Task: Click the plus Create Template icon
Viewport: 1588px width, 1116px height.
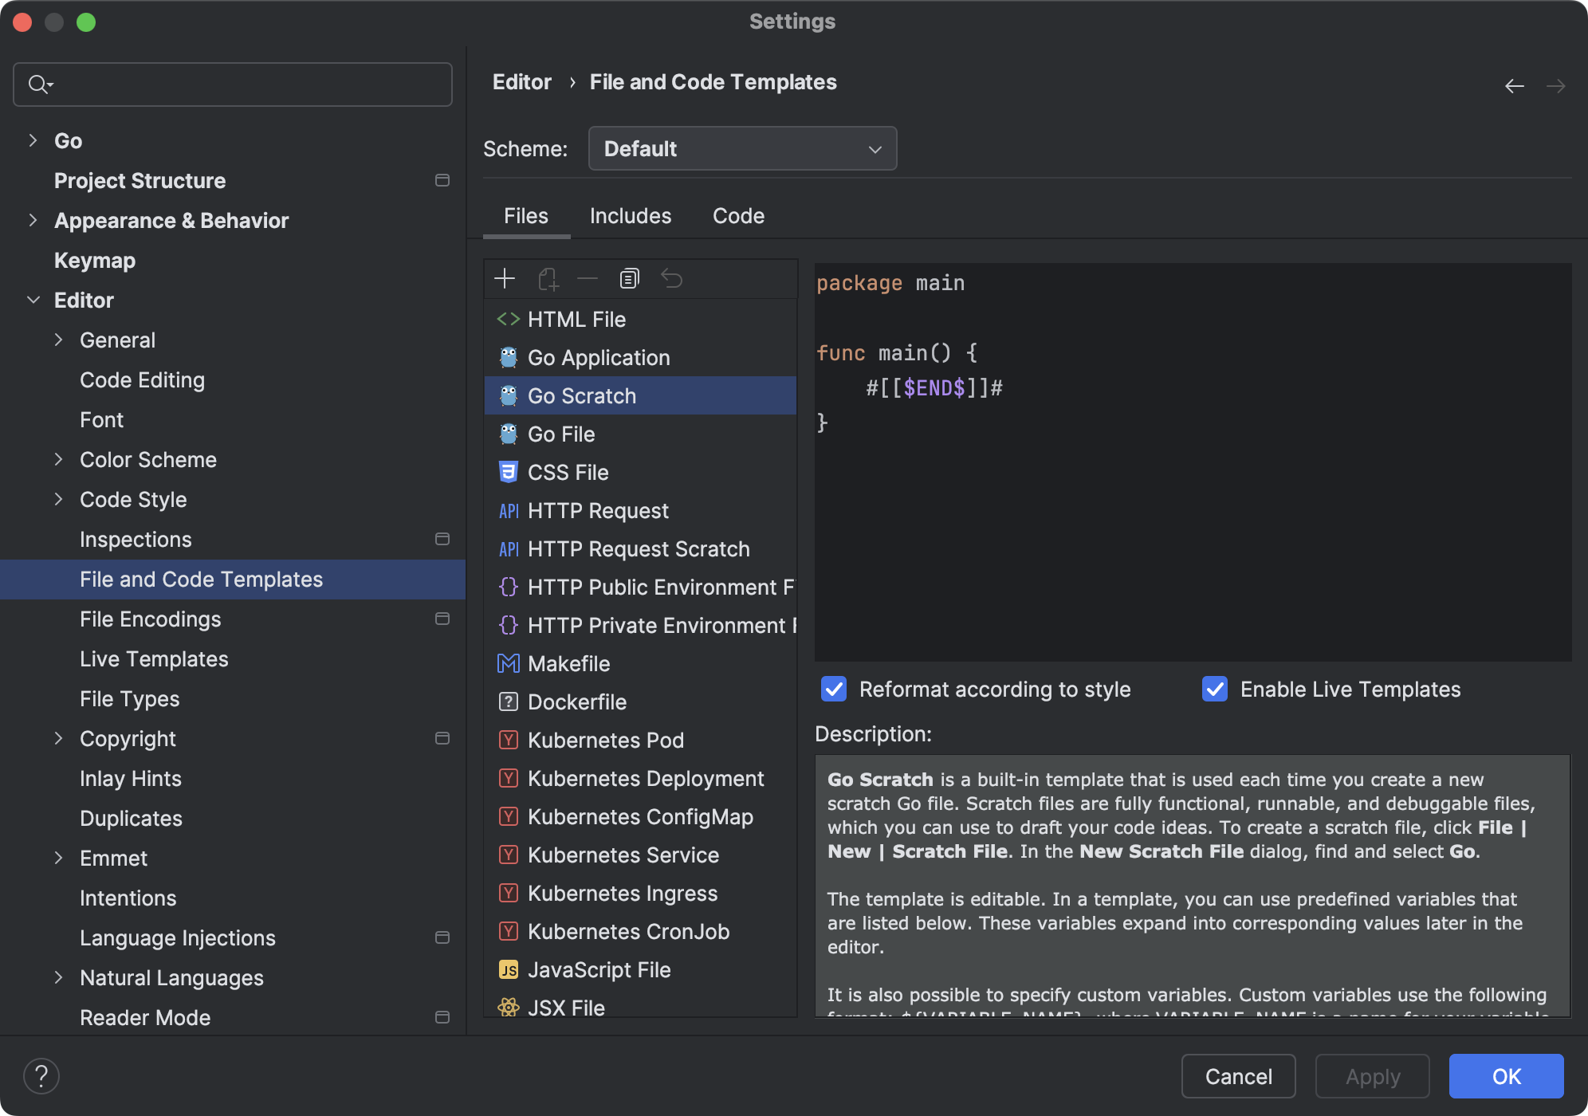Action: pyautogui.click(x=505, y=278)
